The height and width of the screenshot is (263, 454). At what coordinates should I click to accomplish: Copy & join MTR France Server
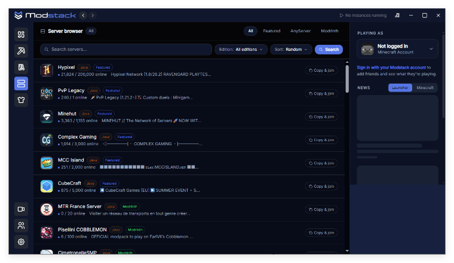click(x=321, y=209)
